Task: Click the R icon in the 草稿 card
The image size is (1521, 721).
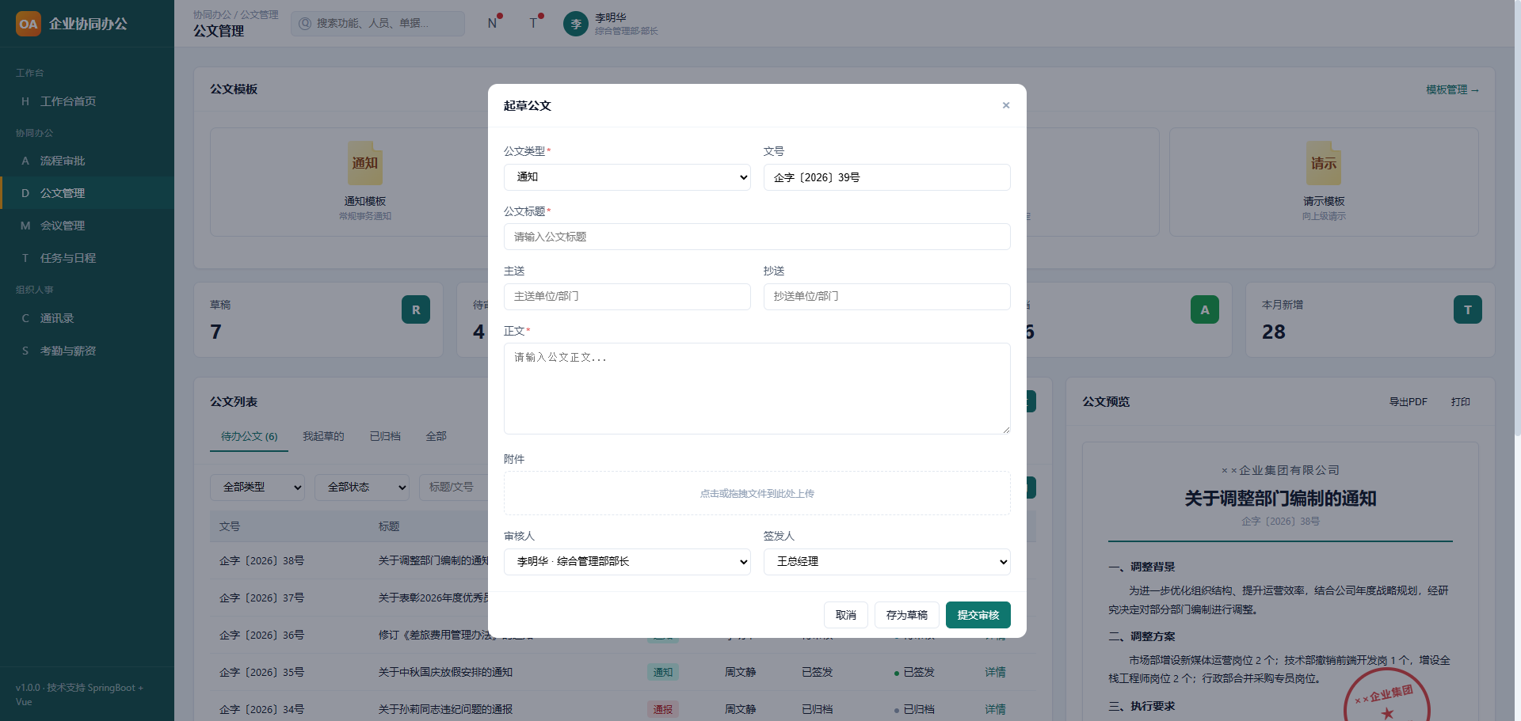Action: (x=416, y=309)
